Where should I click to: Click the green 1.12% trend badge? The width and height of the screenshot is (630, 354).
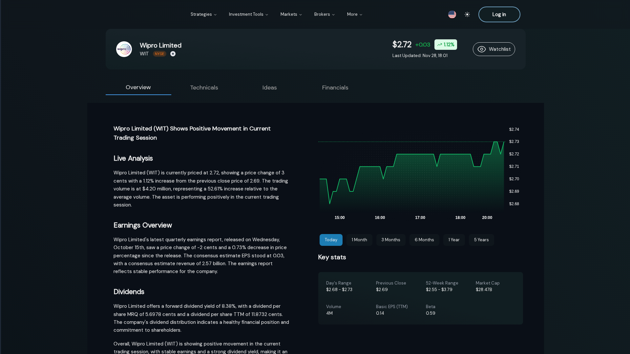(x=446, y=45)
